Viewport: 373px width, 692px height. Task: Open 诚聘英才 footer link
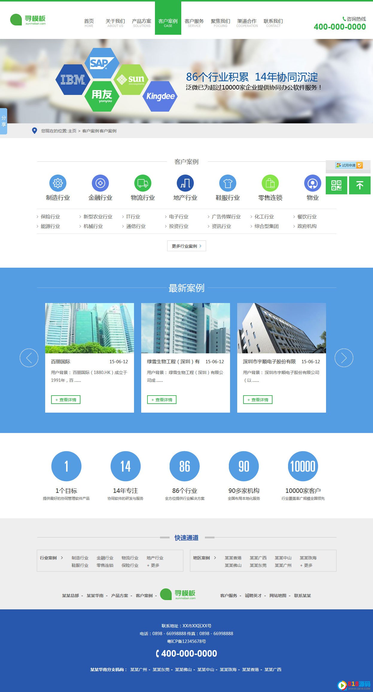coord(253,596)
